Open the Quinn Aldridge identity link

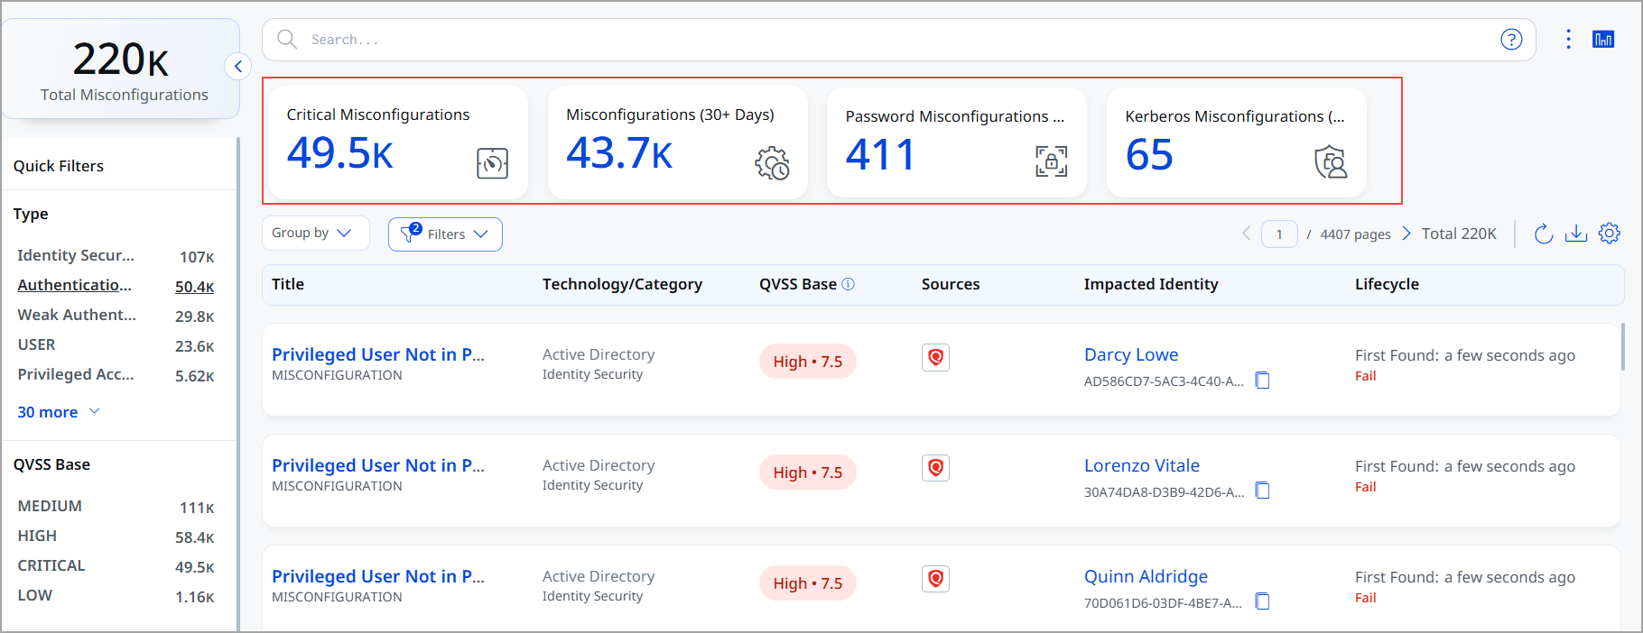[x=1146, y=576]
